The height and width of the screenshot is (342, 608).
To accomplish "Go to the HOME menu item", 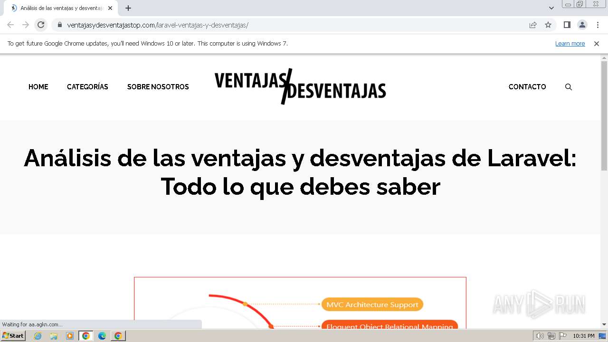I will pos(38,86).
